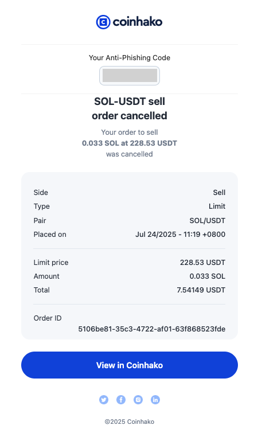Select the 0.033 SOL at 228.53 USDT text
Image resolution: width=258 pixels, height=433 pixels.
130,143
